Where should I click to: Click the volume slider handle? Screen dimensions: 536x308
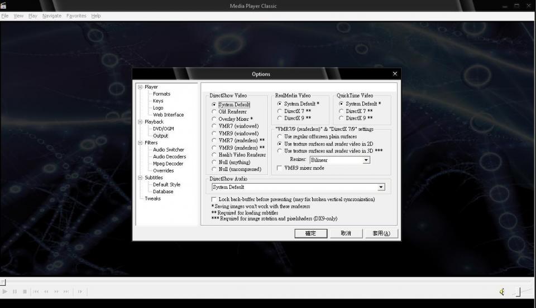point(518,291)
